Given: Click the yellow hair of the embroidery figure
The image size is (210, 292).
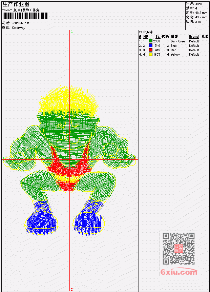Looking at the screenshot, I should pos(68,101).
